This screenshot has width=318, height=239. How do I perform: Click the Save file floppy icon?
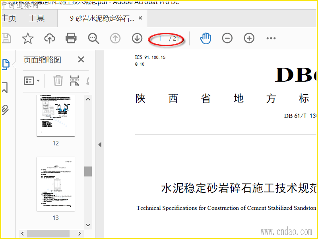(x=6, y=38)
